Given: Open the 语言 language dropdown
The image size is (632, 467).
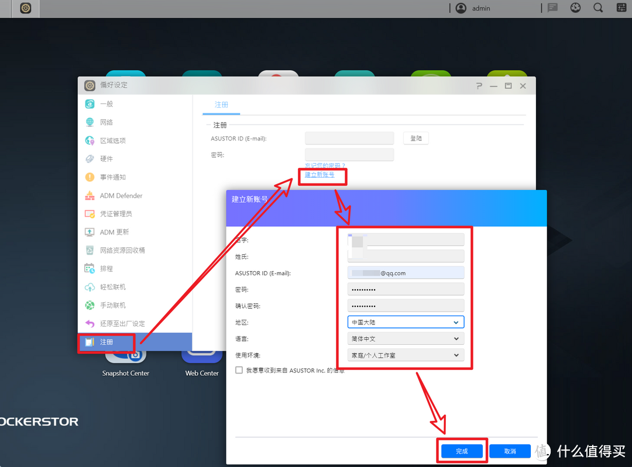Looking at the screenshot, I should pos(406,338).
